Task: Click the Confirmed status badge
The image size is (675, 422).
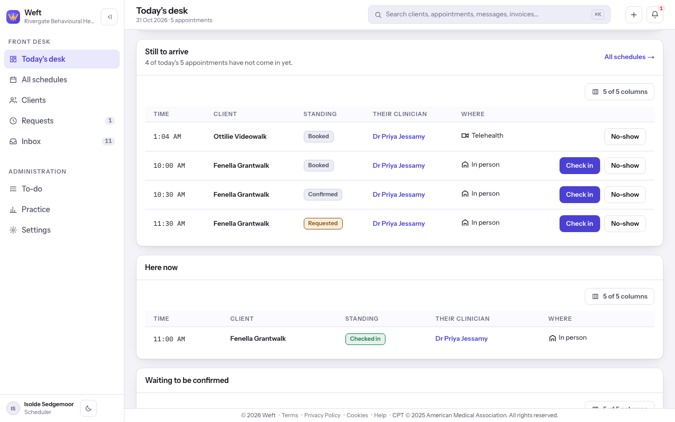Action: (323, 195)
